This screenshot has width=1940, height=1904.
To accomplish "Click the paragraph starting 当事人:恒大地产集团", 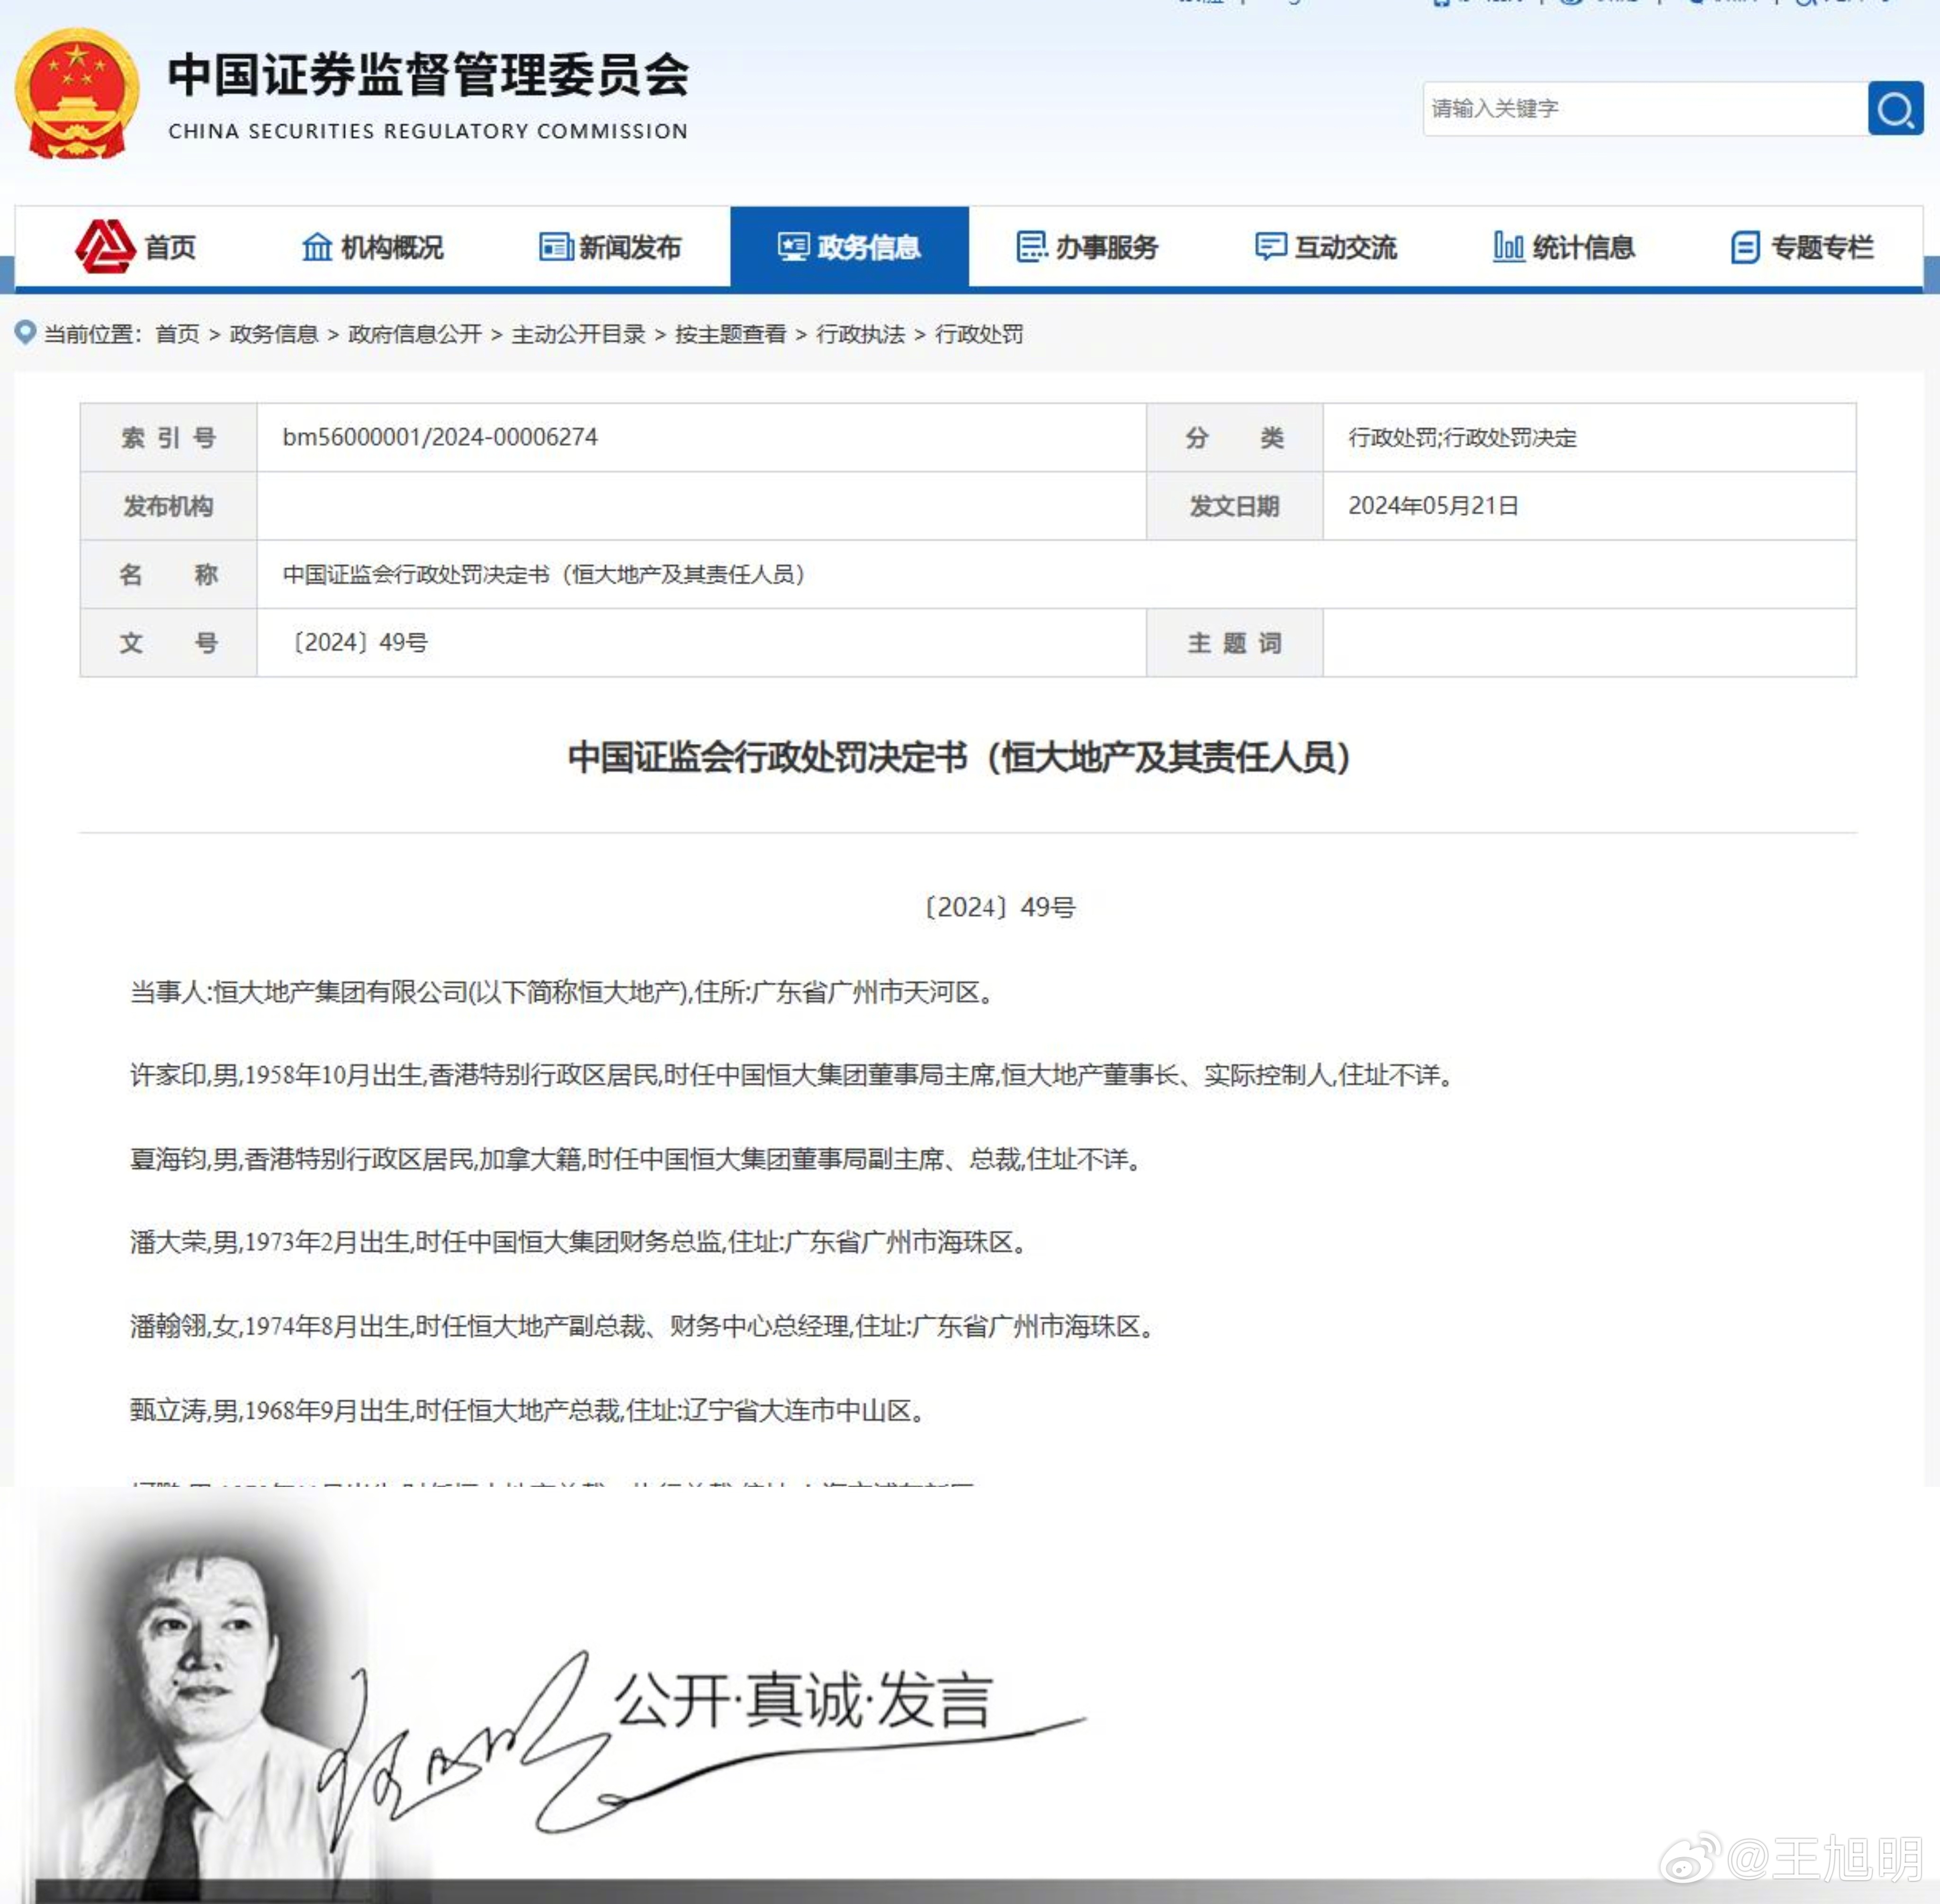I will (x=562, y=992).
